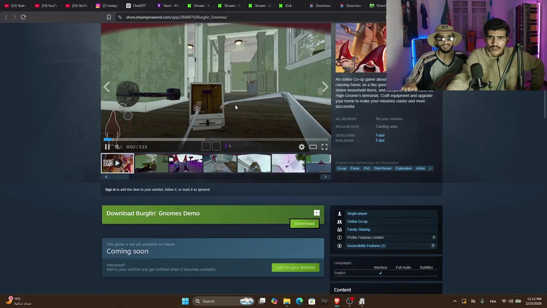Click the Windows platform icon on demo banner
Viewport: 547px width, 308px height.
(317, 213)
